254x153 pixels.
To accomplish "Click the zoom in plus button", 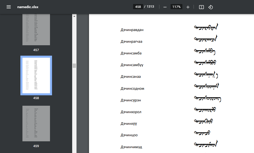I will pos(188,7).
